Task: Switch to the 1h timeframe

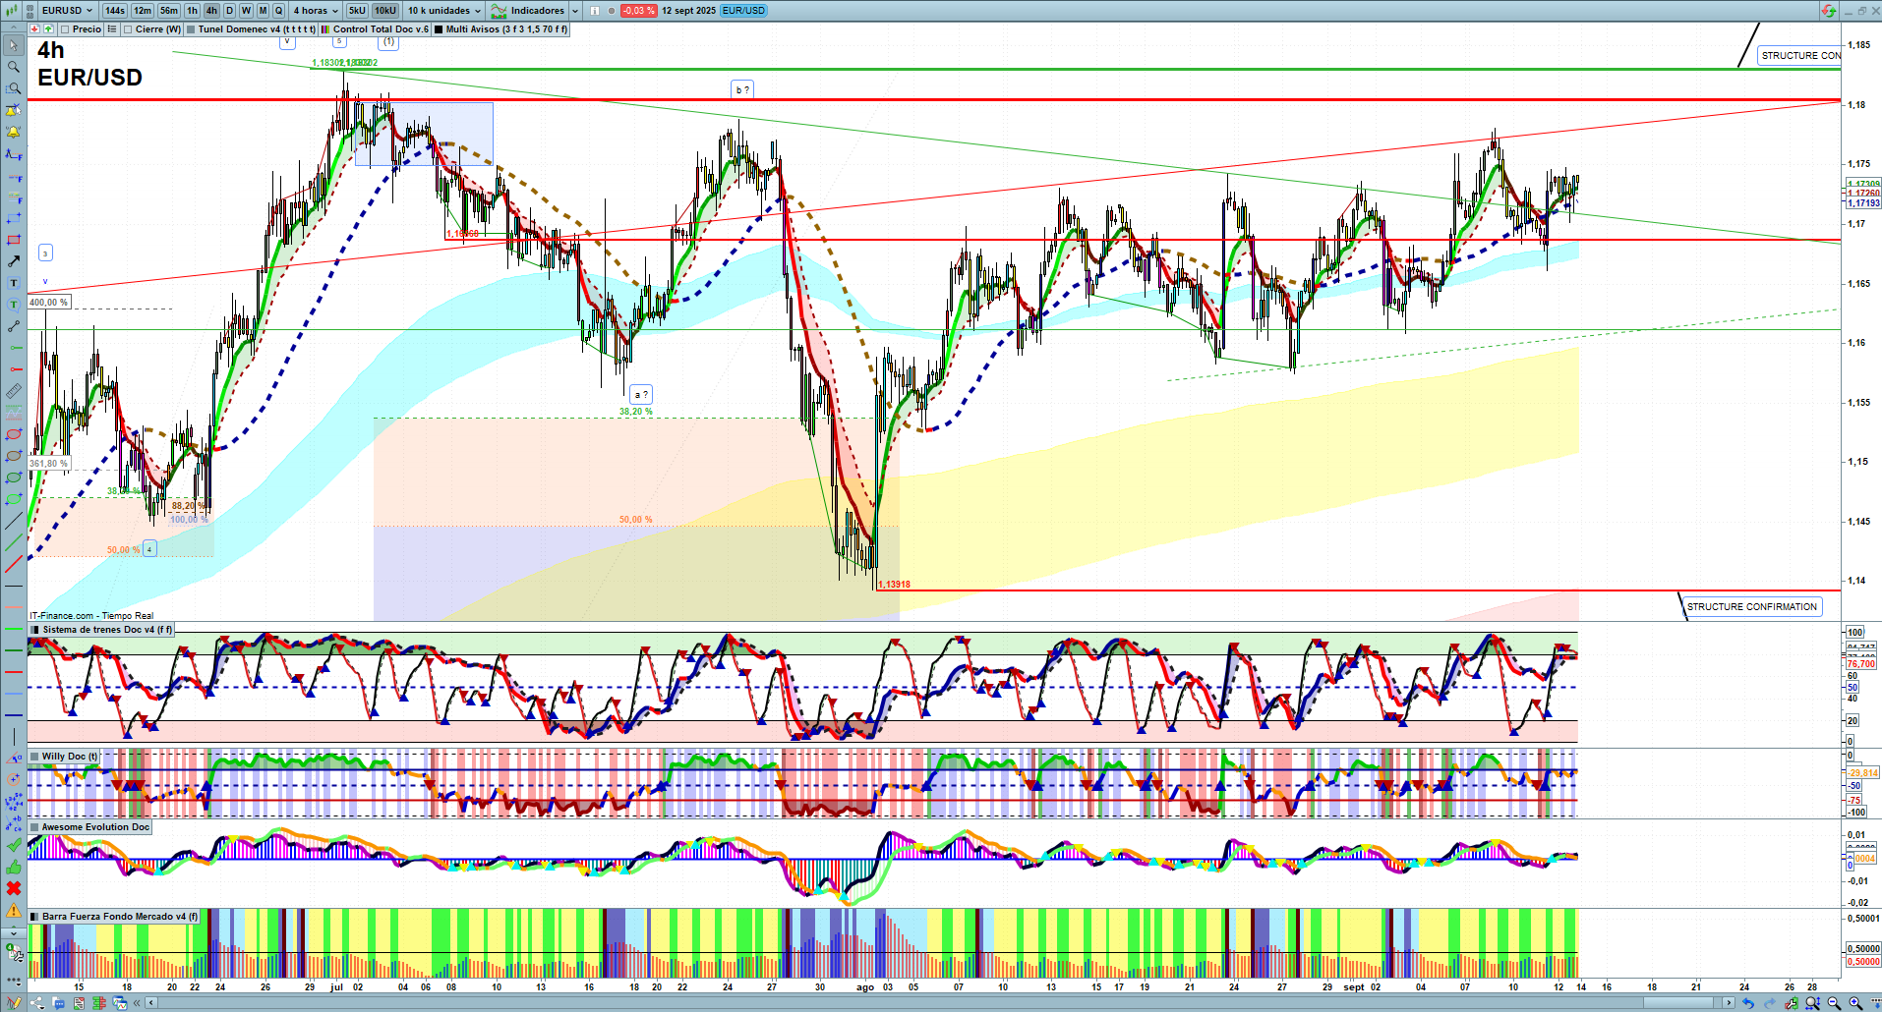Action: coord(192,11)
